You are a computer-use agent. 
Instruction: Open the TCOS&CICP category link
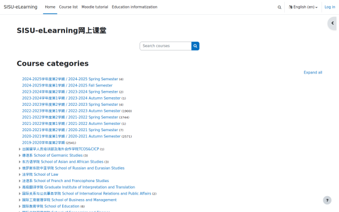(60, 149)
